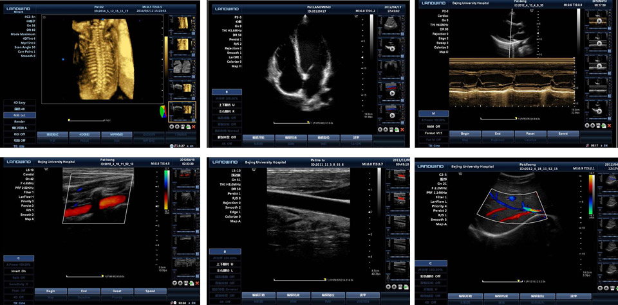Click green export icon on 2011 B-mode vessel screen
The width and height of the screenshot is (618, 305).
pyautogui.click(x=406, y=286)
